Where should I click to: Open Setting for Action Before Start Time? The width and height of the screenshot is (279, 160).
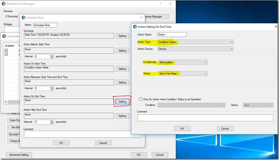point(122,51)
